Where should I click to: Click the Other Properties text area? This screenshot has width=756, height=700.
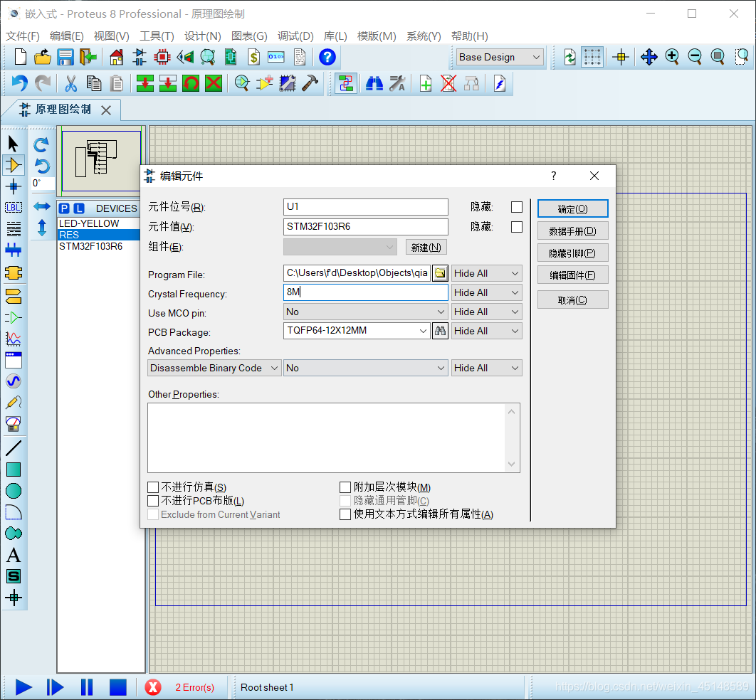pos(334,438)
